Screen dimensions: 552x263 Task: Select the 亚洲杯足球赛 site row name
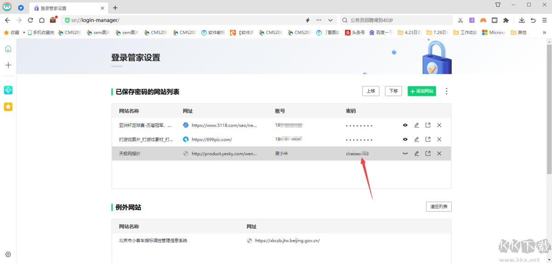click(145, 126)
